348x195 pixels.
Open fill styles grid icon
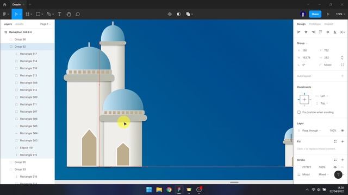(x=335, y=141)
